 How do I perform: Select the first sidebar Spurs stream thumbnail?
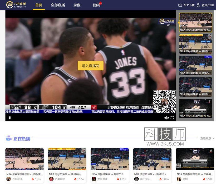[x=195, y=23]
